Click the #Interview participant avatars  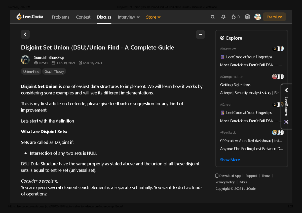coord(278,49)
